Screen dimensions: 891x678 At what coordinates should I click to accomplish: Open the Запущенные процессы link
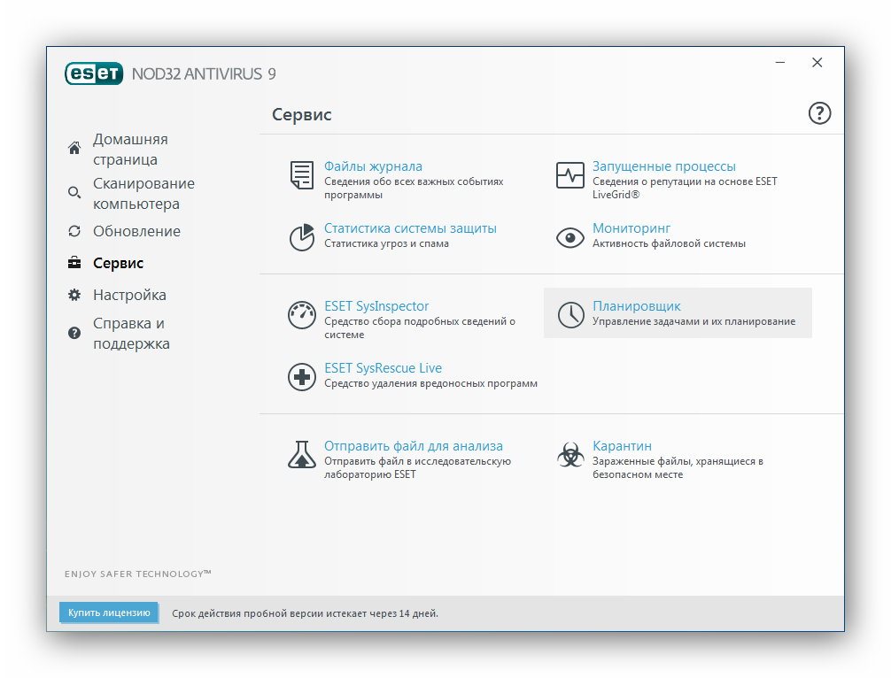[x=663, y=166]
